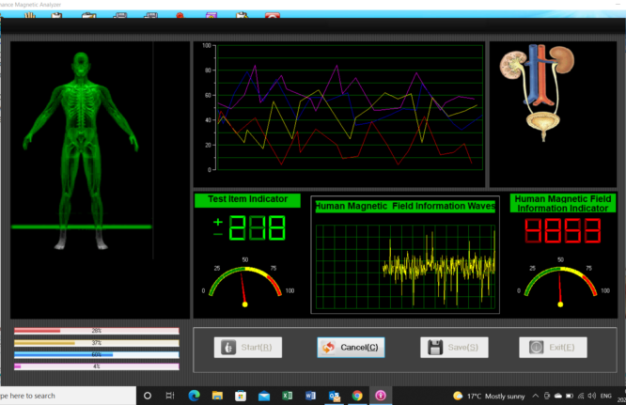Click the Save(S) floppy disk button
Screen dimensions: 626x405
(454, 348)
